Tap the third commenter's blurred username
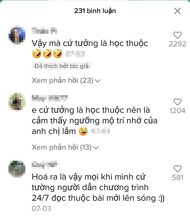Viewport: 190px width, 216px height. pyautogui.click(x=45, y=164)
